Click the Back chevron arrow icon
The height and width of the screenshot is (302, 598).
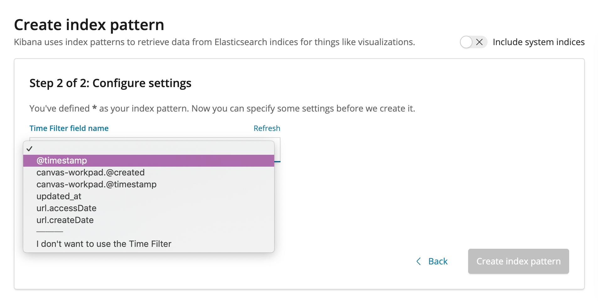(419, 261)
